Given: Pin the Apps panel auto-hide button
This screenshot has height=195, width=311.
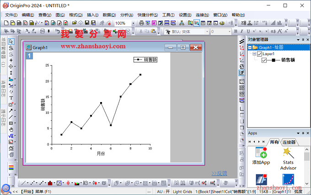Looking at the screenshot, I should pos(303,133).
